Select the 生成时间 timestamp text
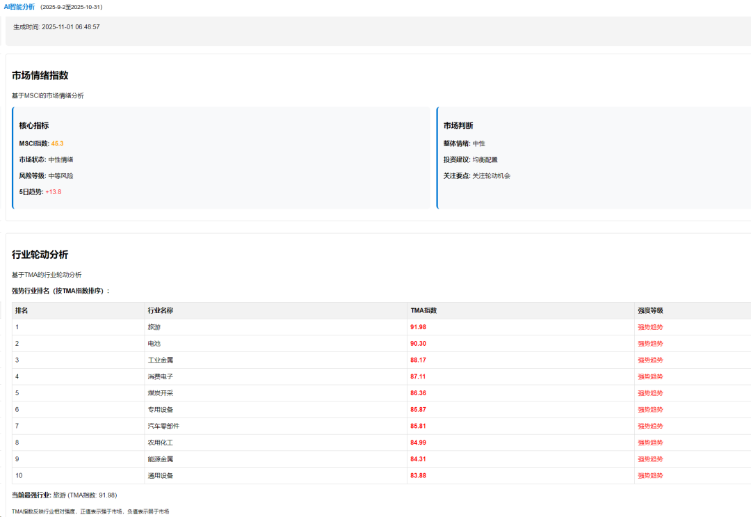The height and width of the screenshot is (517, 751). click(x=56, y=26)
